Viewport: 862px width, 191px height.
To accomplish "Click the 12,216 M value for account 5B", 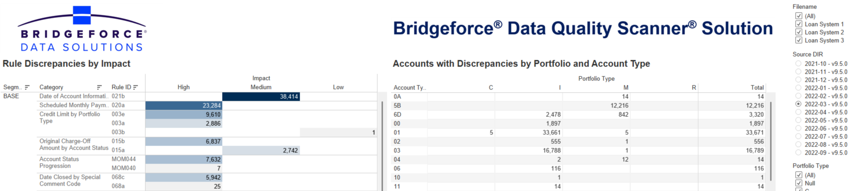I will [619, 106].
